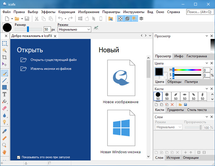Screen dimensions: 215x166
Task: Pick the Text tool
Action: (x=4, y=94)
